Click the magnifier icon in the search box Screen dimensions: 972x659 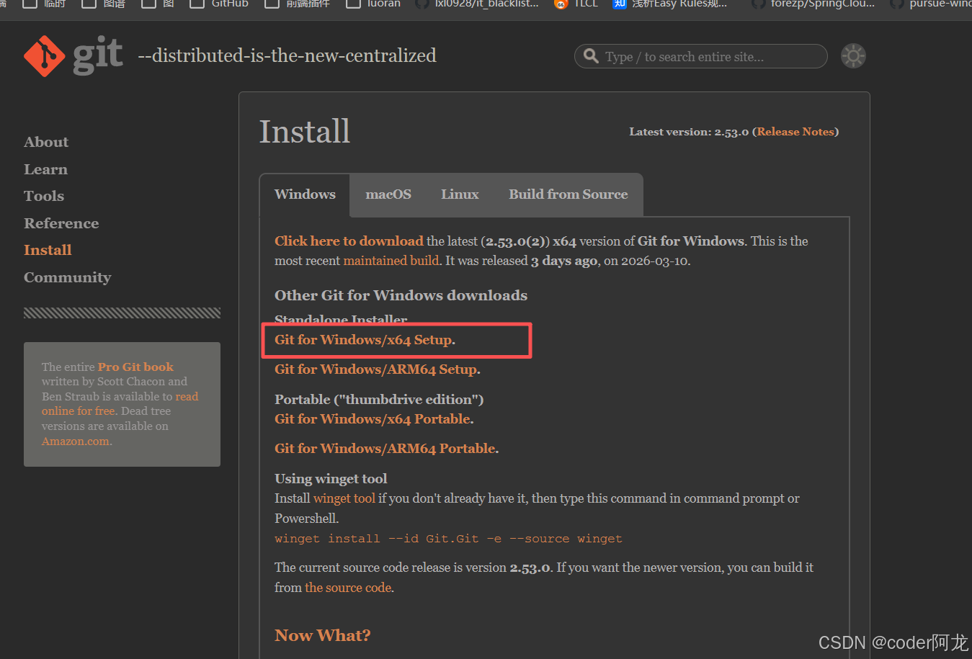coord(591,56)
